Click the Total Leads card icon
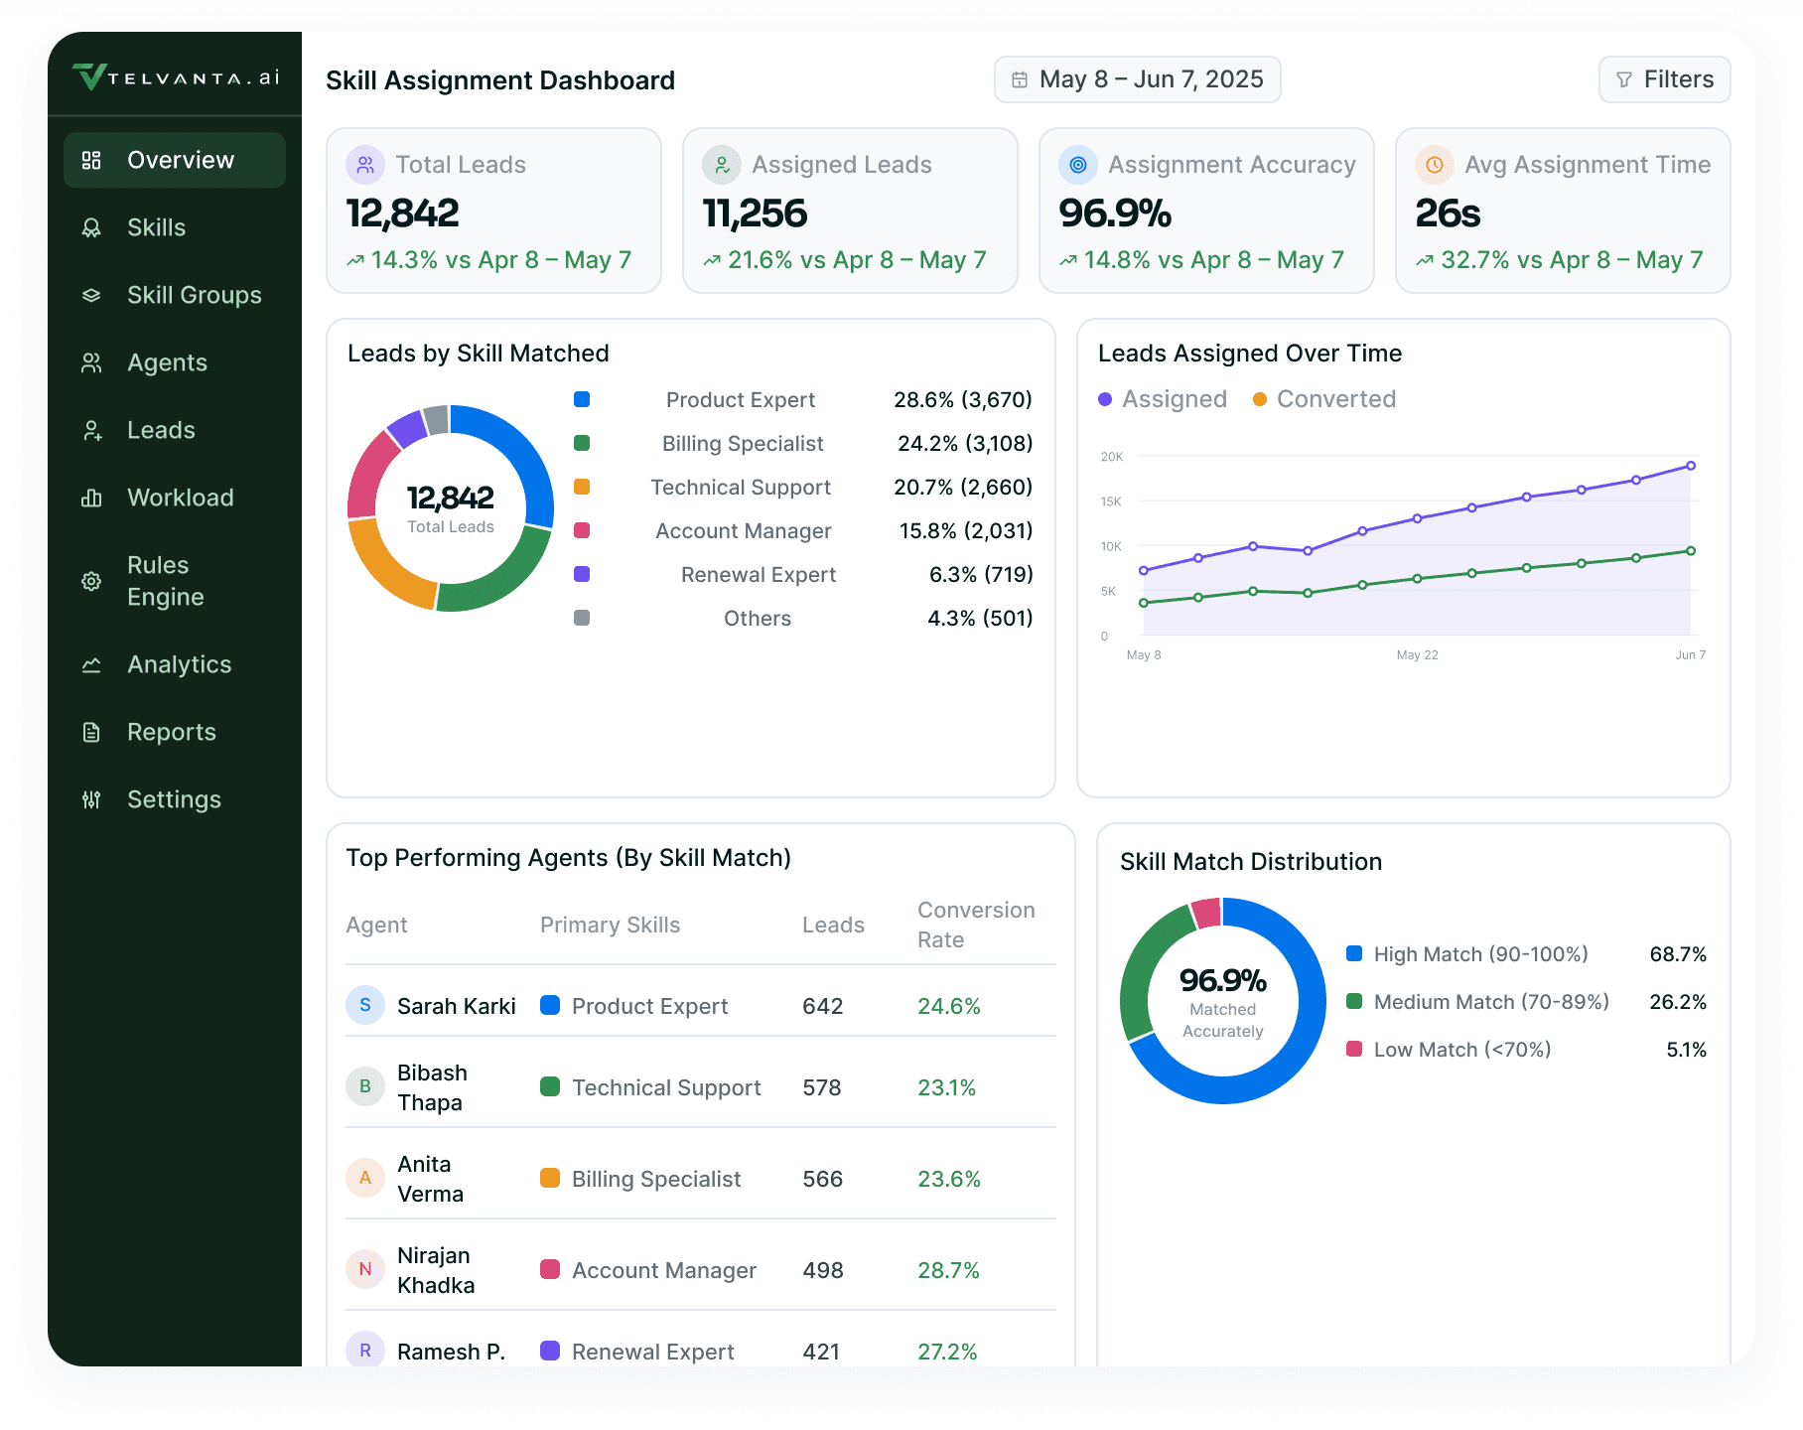 365,165
